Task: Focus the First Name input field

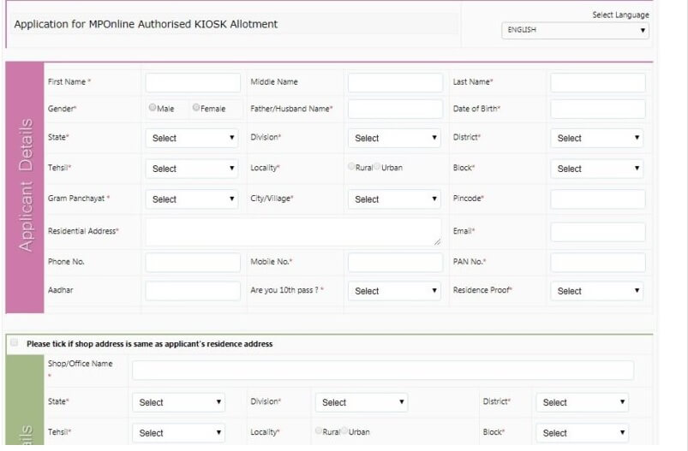Action: point(193,82)
